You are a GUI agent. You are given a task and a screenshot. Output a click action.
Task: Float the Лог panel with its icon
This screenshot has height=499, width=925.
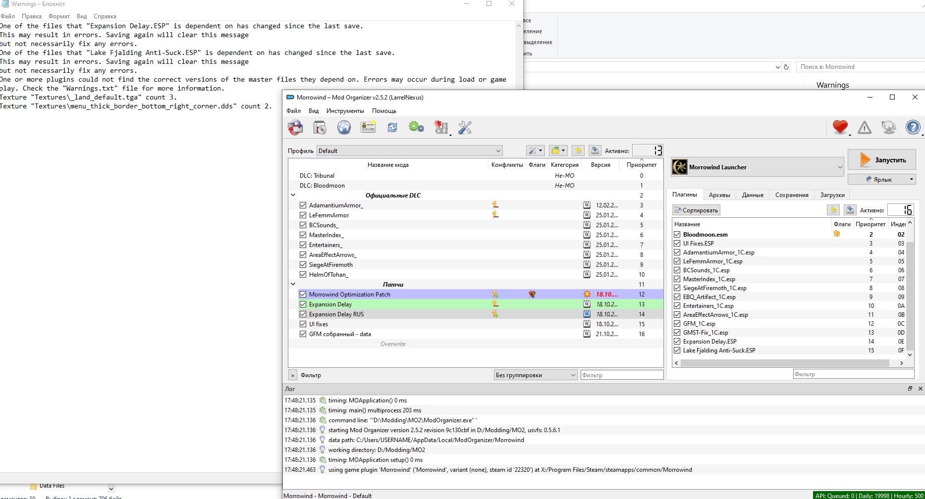tap(910, 389)
